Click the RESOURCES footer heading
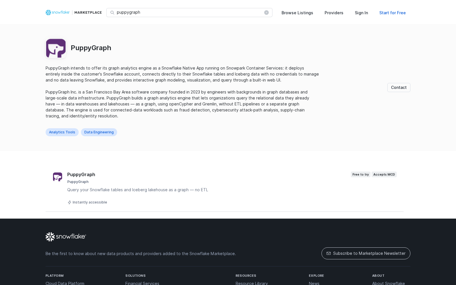This screenshot has width=456, height=285. pos(246,276)
